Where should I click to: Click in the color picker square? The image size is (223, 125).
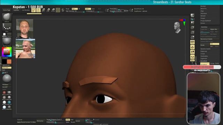(x=7, y=52)
